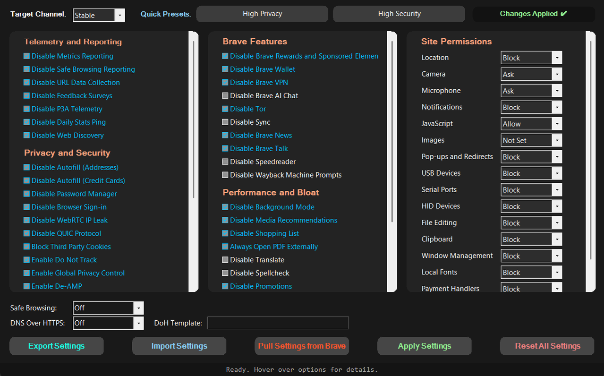Open the DNS Over HTTPS dropdown
Image resolution: width=604 pixels, height=376 pixels.
[x=108, y=323]
